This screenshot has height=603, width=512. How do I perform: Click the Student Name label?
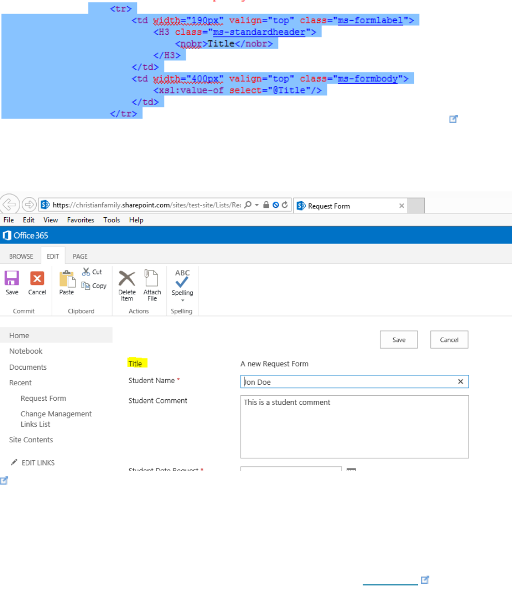(151, 380)
